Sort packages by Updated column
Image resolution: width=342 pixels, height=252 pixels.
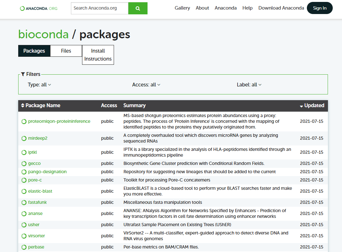312,106
